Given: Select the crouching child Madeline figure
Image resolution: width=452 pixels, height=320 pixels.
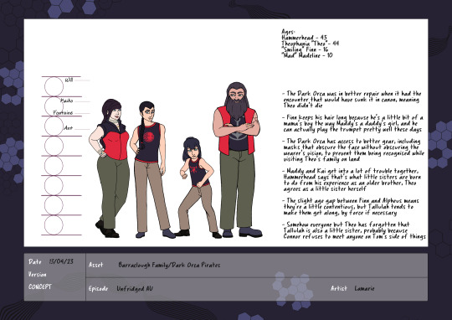Looking at the screenshot, I should coord(198,188).
